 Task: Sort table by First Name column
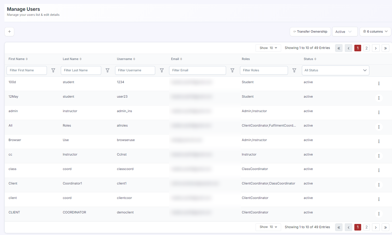coord(18,59)
